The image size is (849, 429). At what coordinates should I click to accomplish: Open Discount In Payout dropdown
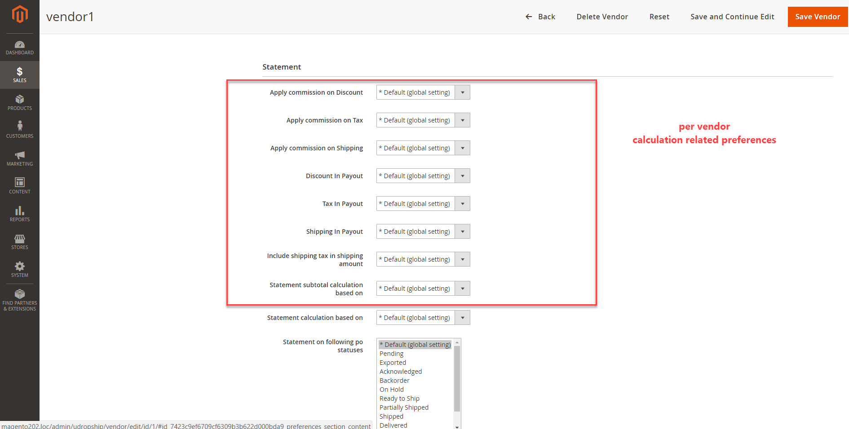pyautogui.click(x=423, y=176)
